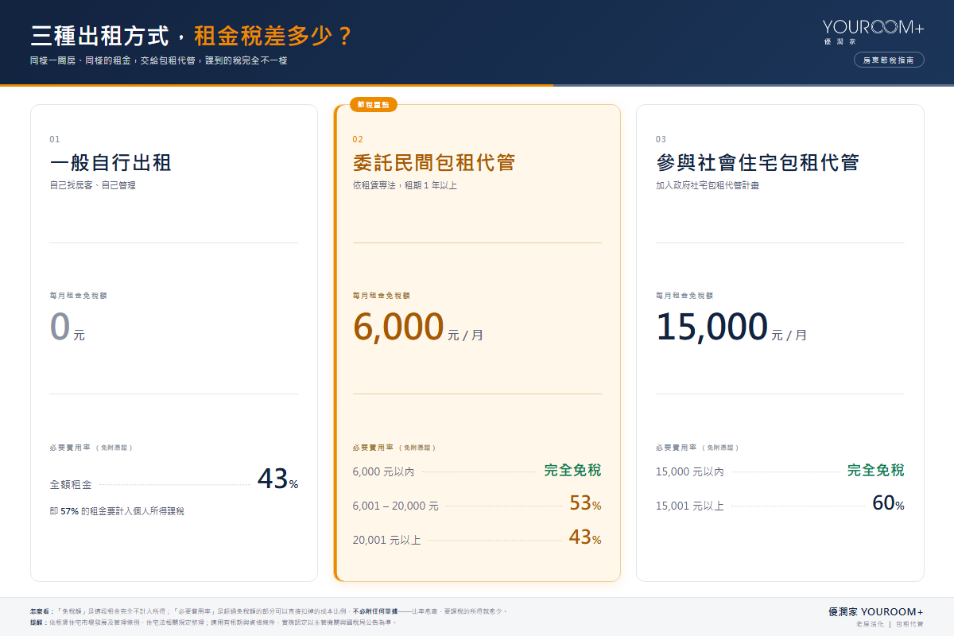Click the 53% rate value
954x636 pixels.
click(x=585, y=503)
